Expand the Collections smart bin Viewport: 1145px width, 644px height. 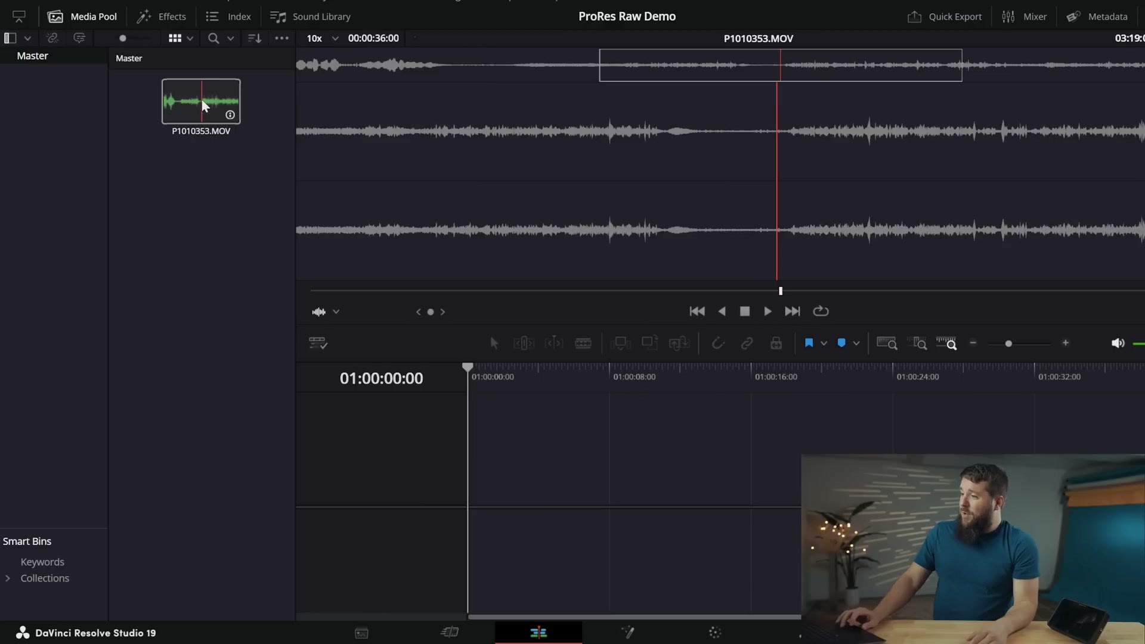(x=8, y=578)
